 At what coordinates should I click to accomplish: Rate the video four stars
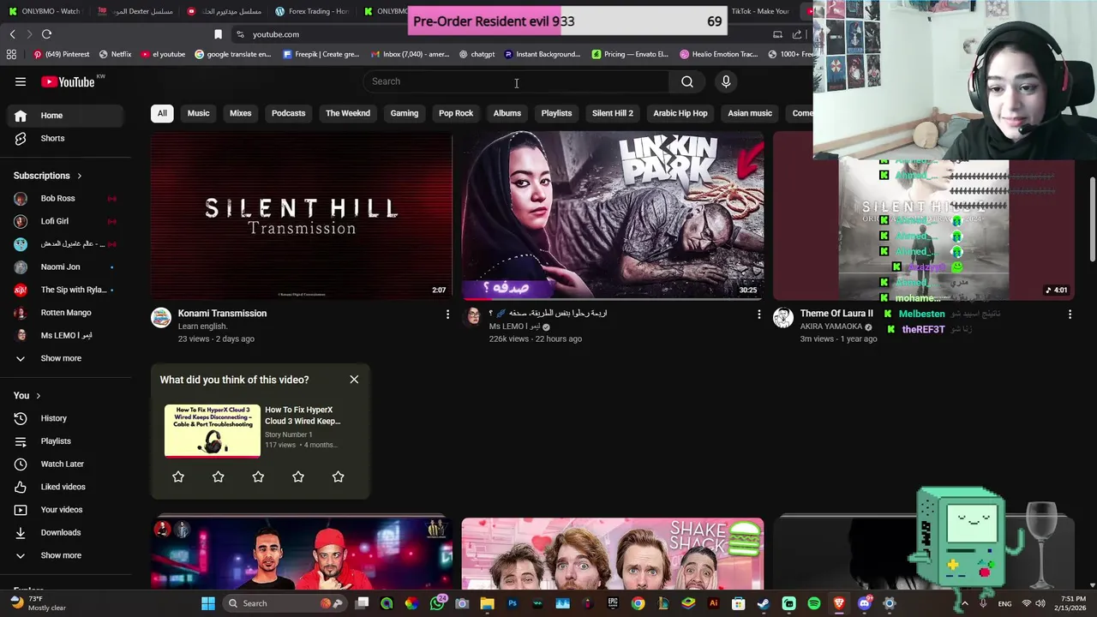click(298, 476)
